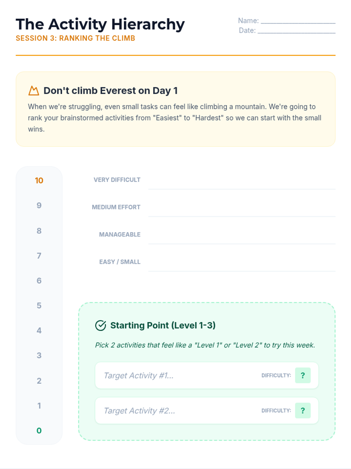
Task: Pick level 5 on the vertical scale
Action: pyautogui.click(x=39, y=306)
